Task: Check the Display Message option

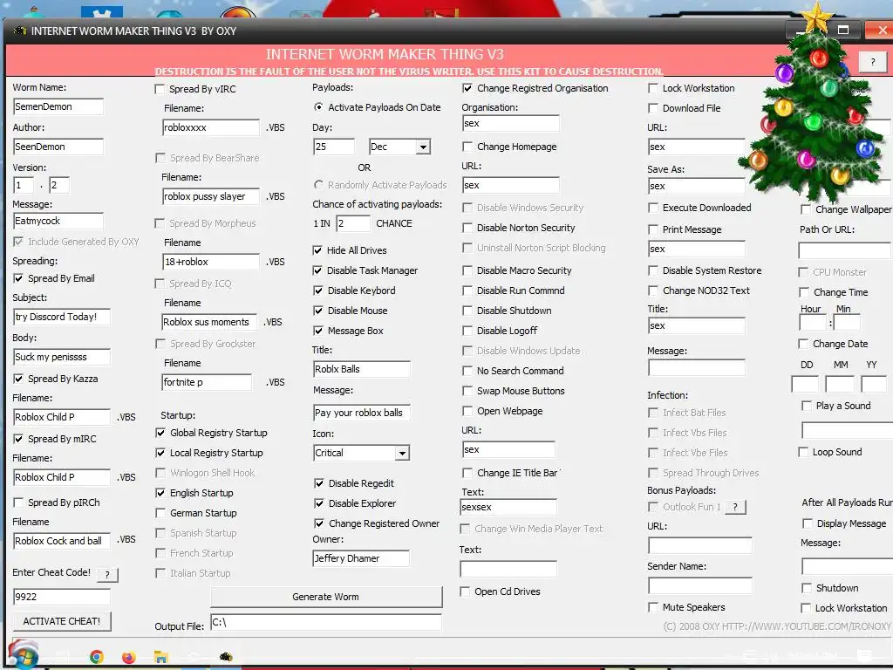Action: 807,523
